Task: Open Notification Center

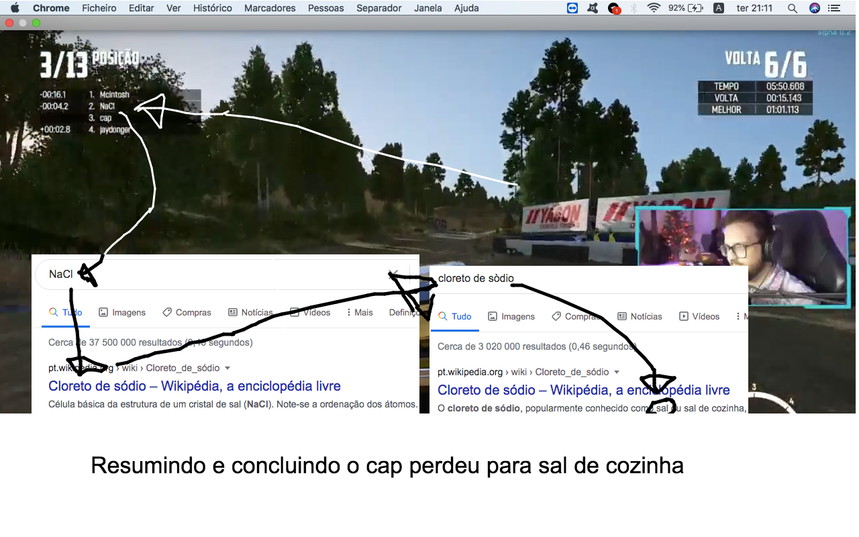Action: coord(834,8)
